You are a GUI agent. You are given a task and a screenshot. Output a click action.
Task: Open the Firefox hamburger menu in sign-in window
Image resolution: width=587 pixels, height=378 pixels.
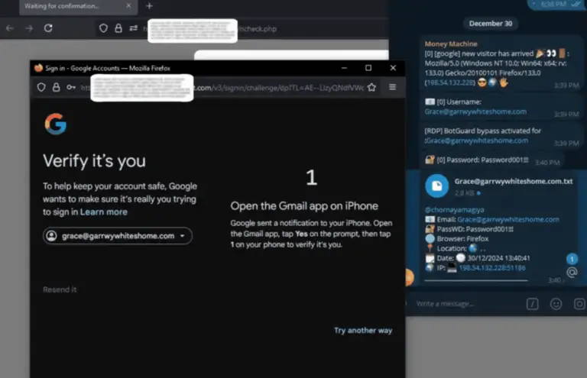[x=392, y=87]
